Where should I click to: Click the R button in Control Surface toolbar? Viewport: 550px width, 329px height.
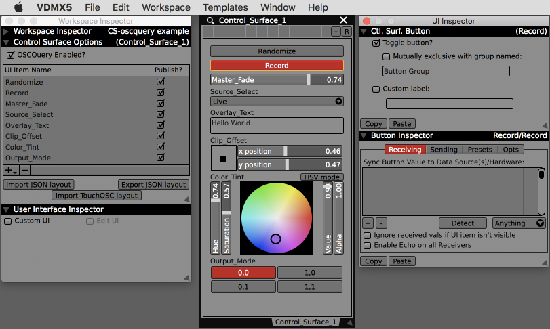coord(347,32)
